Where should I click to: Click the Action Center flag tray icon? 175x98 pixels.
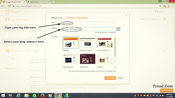click(x=154, y=96)
